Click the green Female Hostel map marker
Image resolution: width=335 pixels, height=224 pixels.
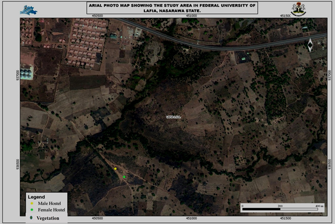coord(125,177)
